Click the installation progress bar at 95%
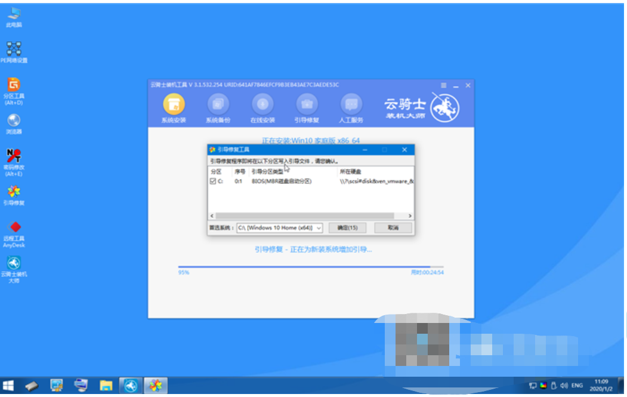627x397 pixels. [x=311, y=266]
